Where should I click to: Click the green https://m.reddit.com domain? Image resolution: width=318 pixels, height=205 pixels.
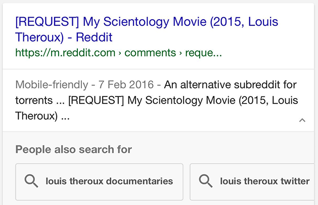[65, 53]
